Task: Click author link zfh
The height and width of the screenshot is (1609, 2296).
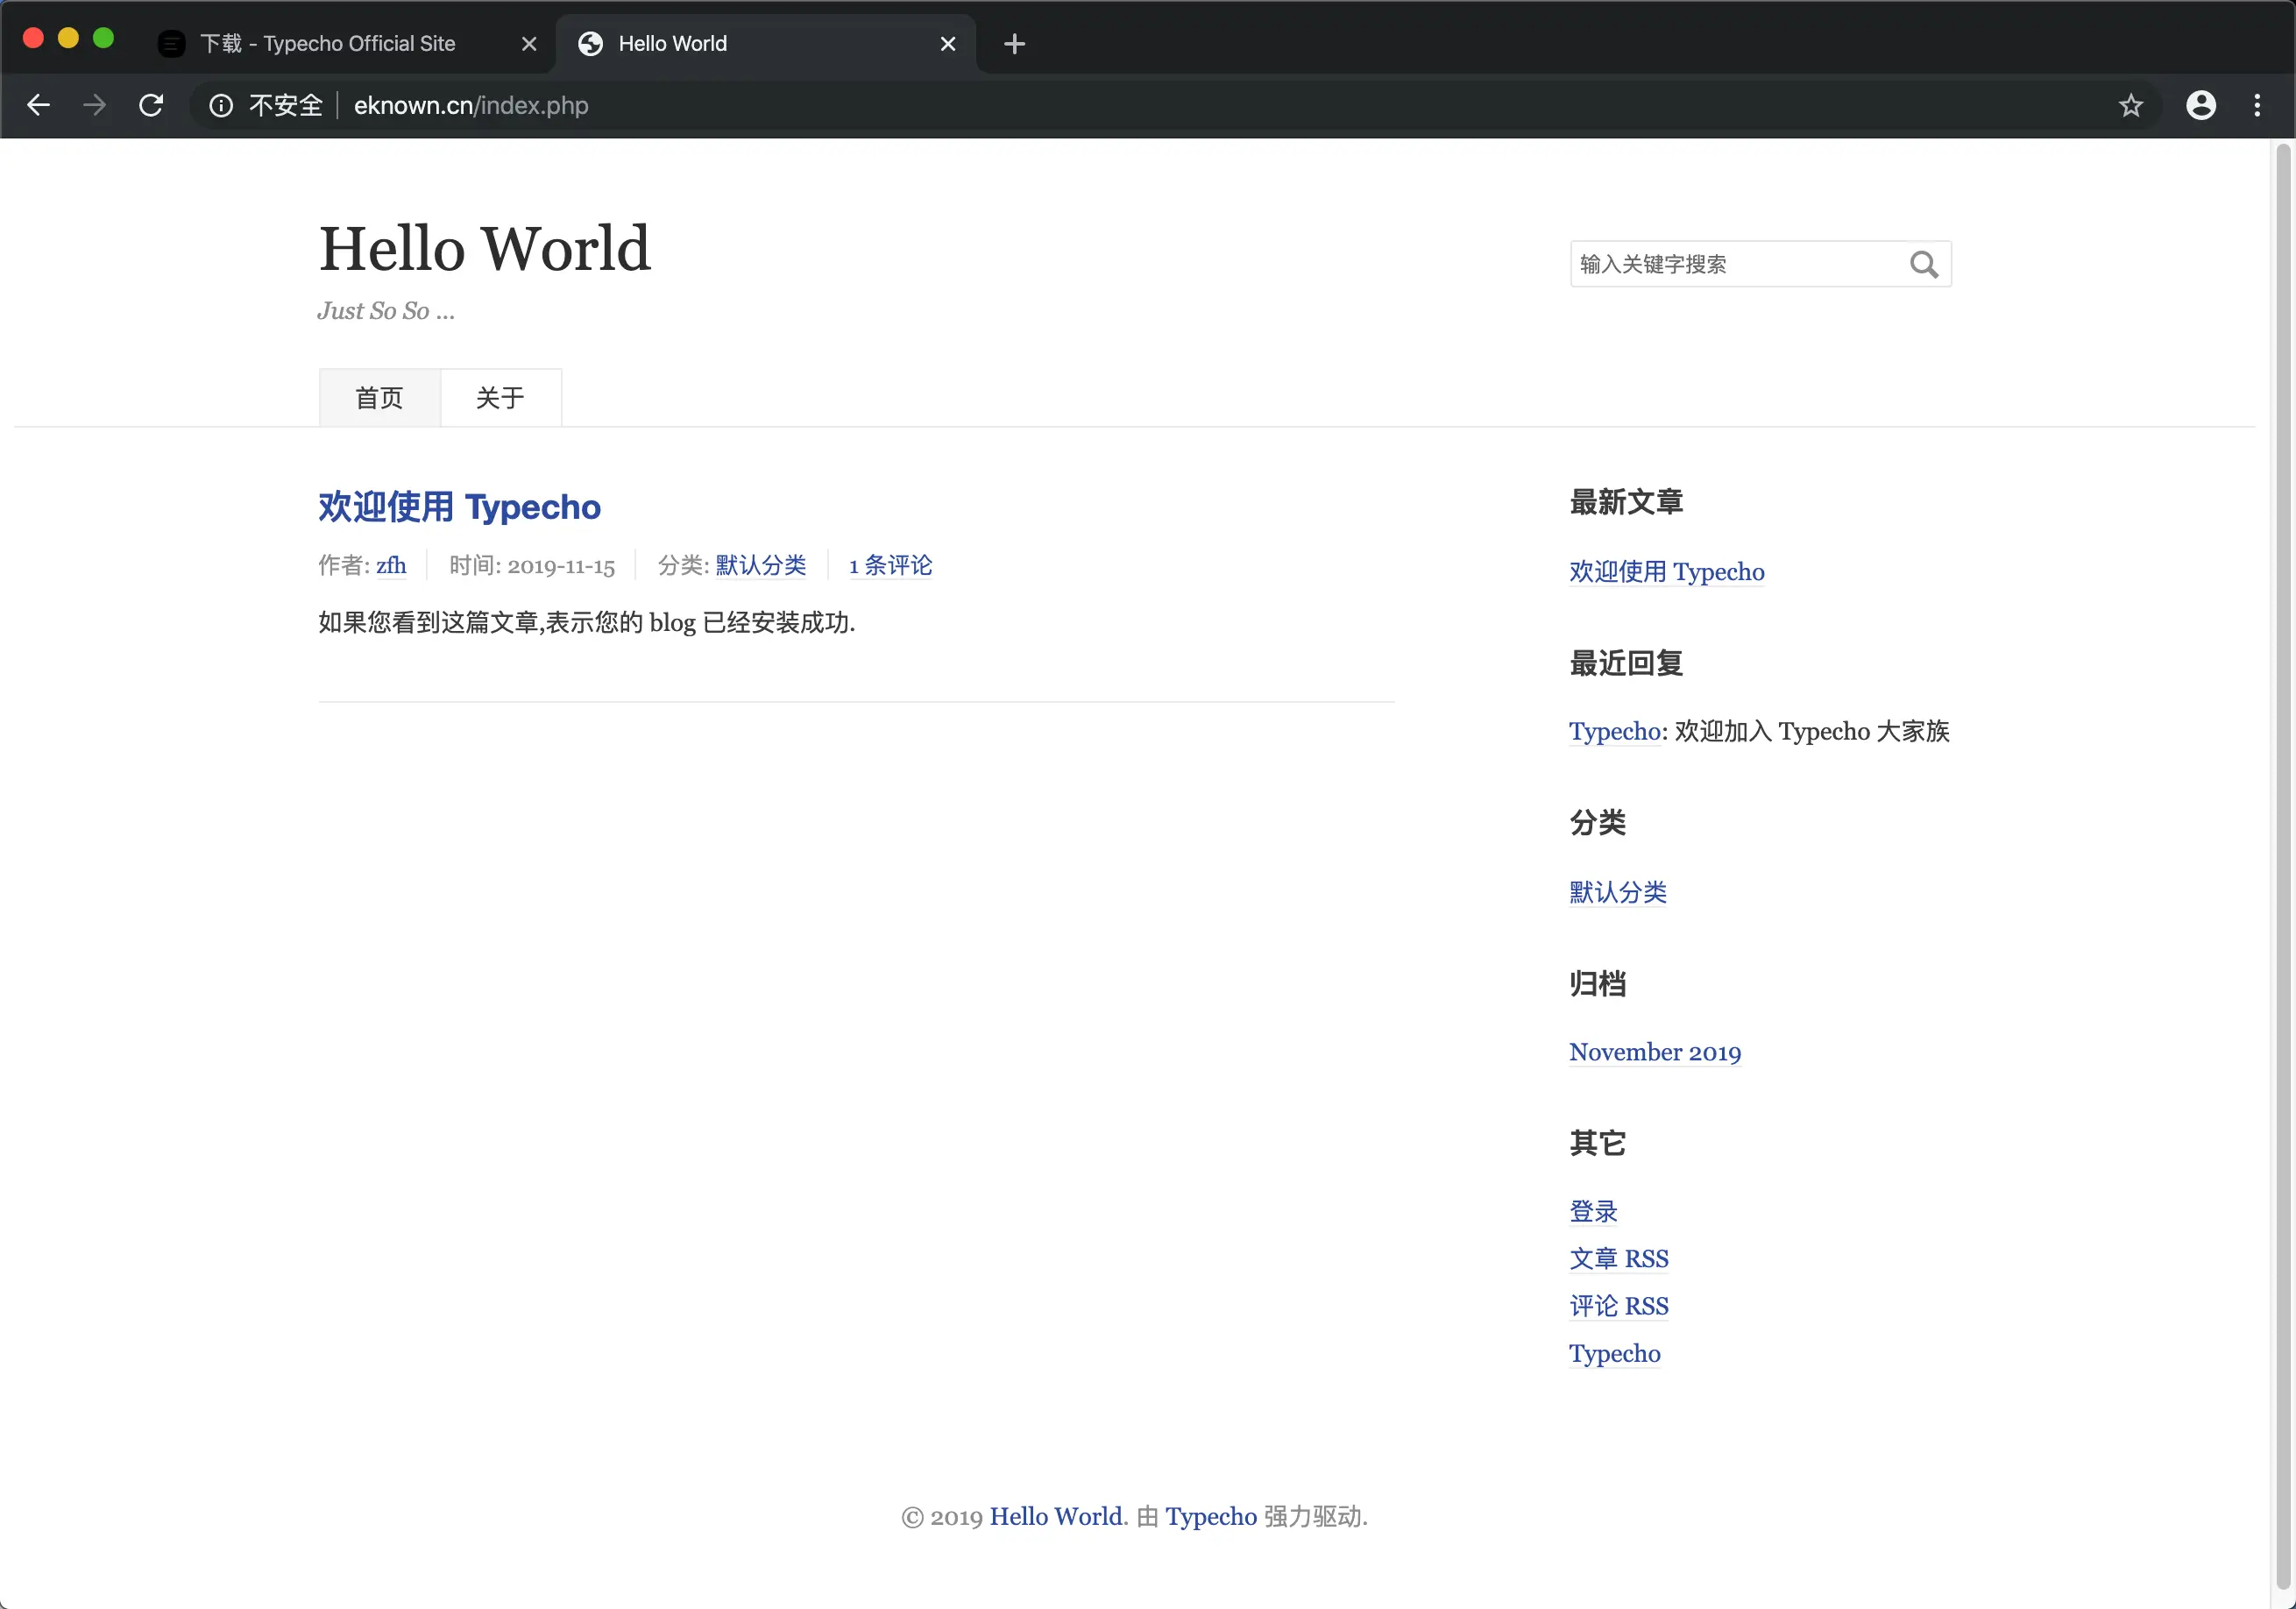Action: tap(391, 565)
